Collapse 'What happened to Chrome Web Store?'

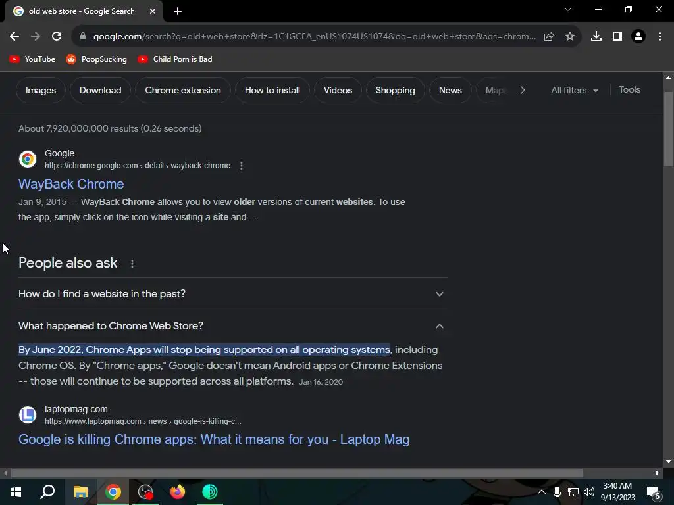(x=232, y=326)
